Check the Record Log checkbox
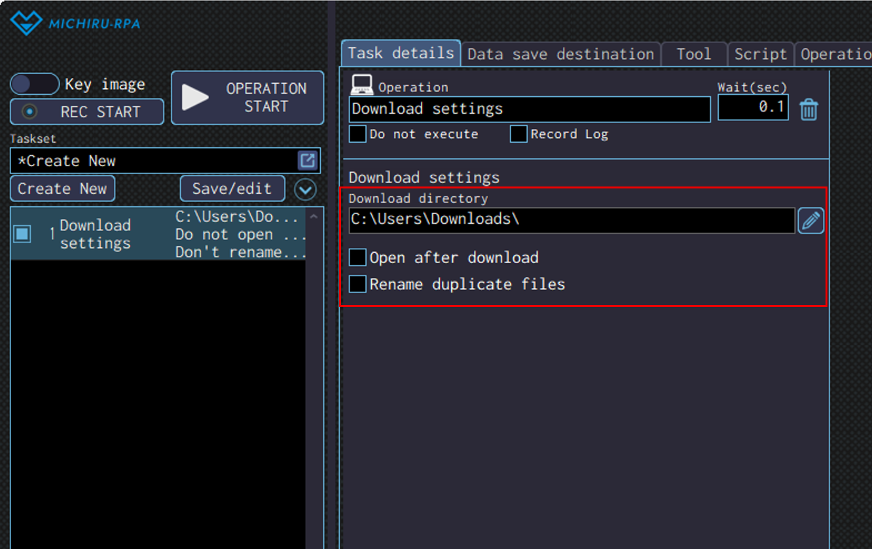 518,134
